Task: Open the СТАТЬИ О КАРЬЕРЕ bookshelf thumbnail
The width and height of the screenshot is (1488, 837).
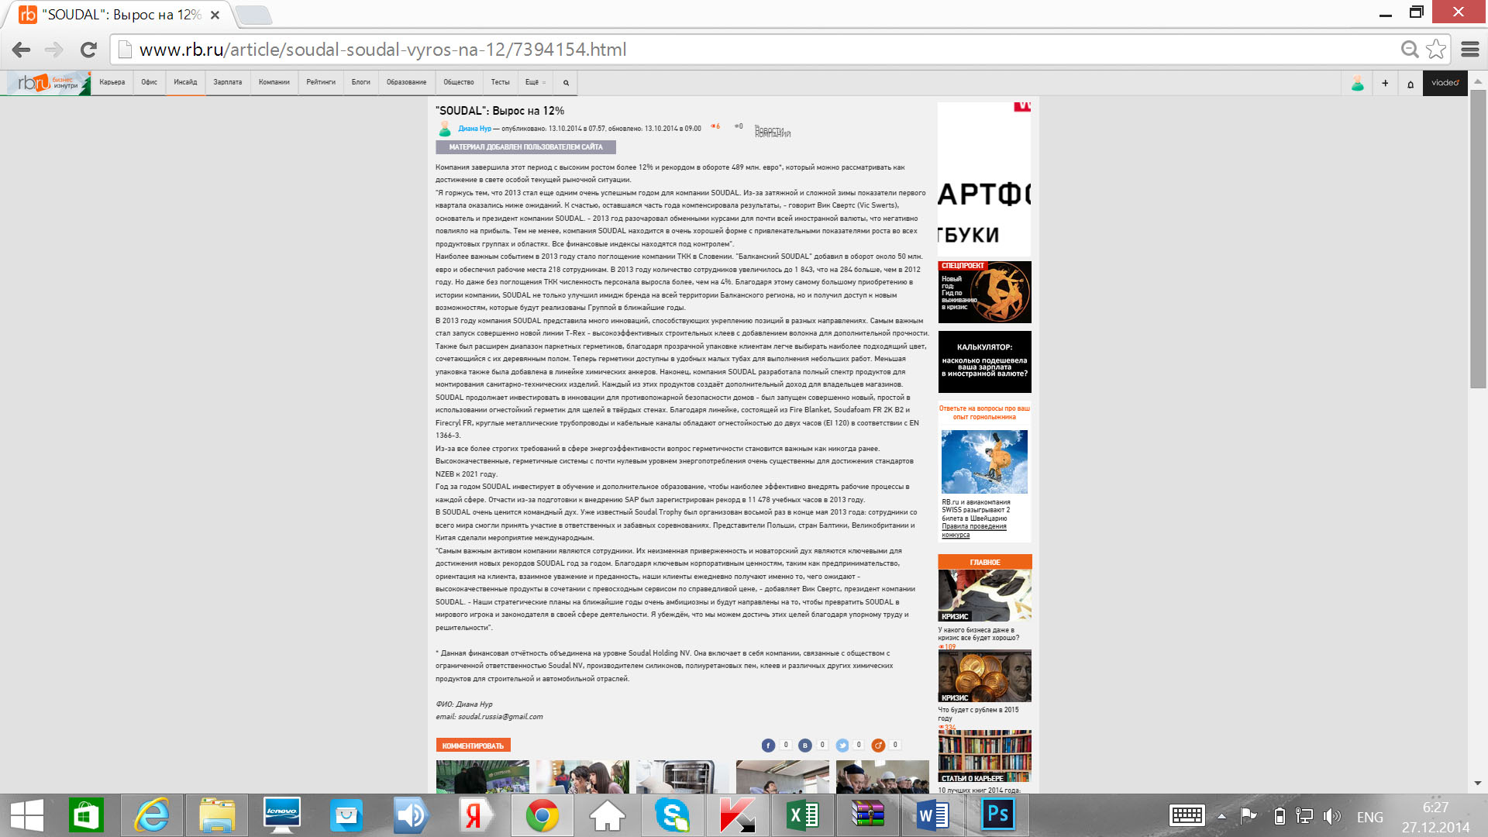Action: [x=985, y=756]
